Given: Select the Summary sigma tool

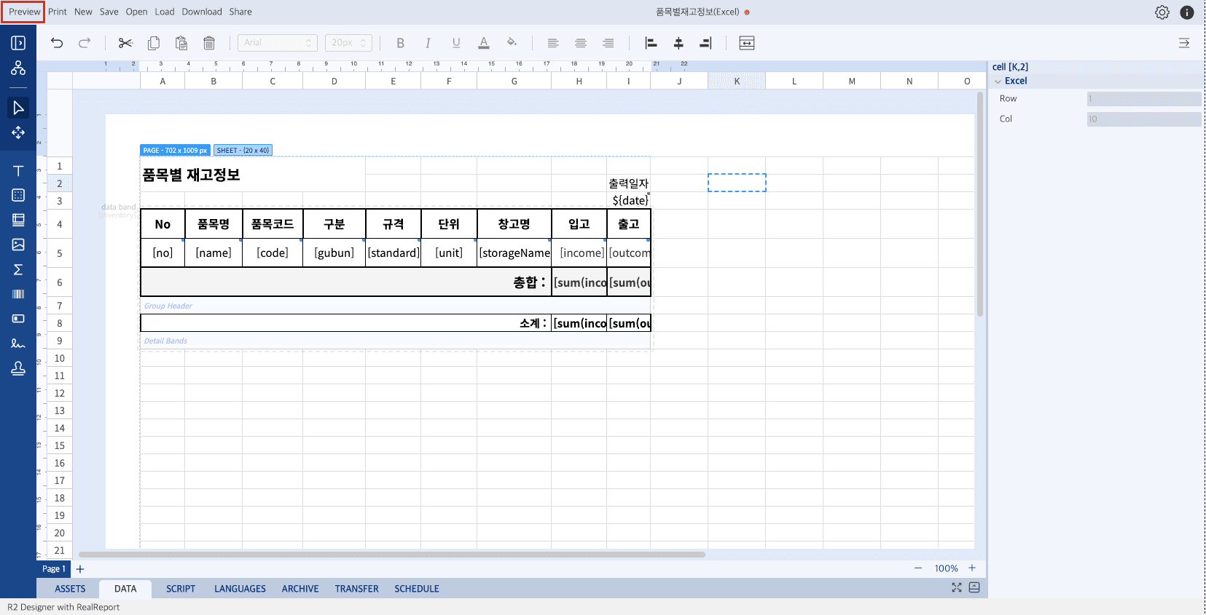Looking at the screenshot, I should [18, 269].
